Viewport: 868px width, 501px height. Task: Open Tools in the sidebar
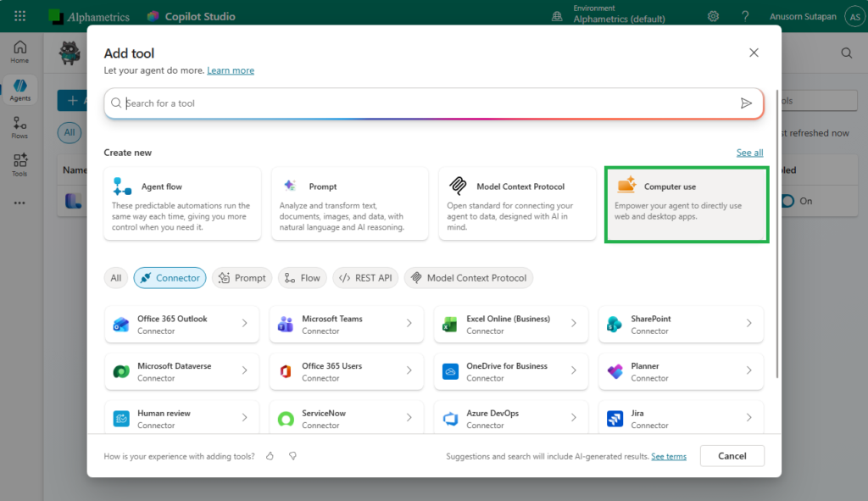coord(20,165)
